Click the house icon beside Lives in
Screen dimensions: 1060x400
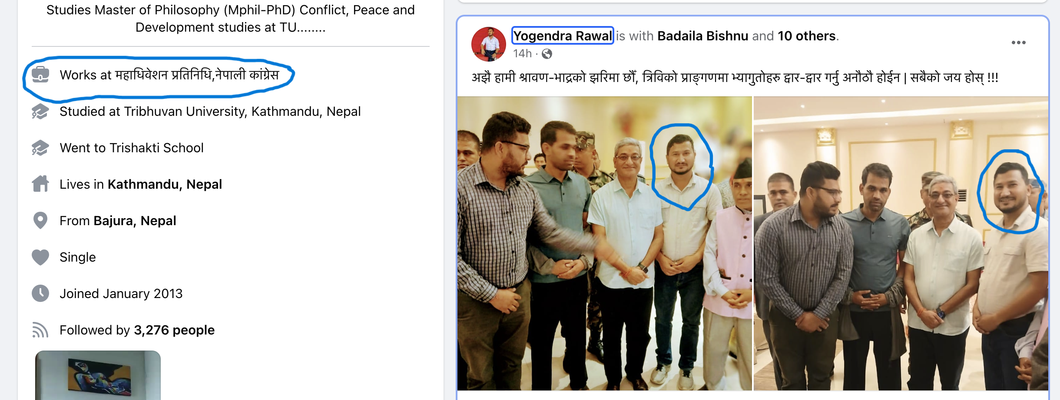40,184
